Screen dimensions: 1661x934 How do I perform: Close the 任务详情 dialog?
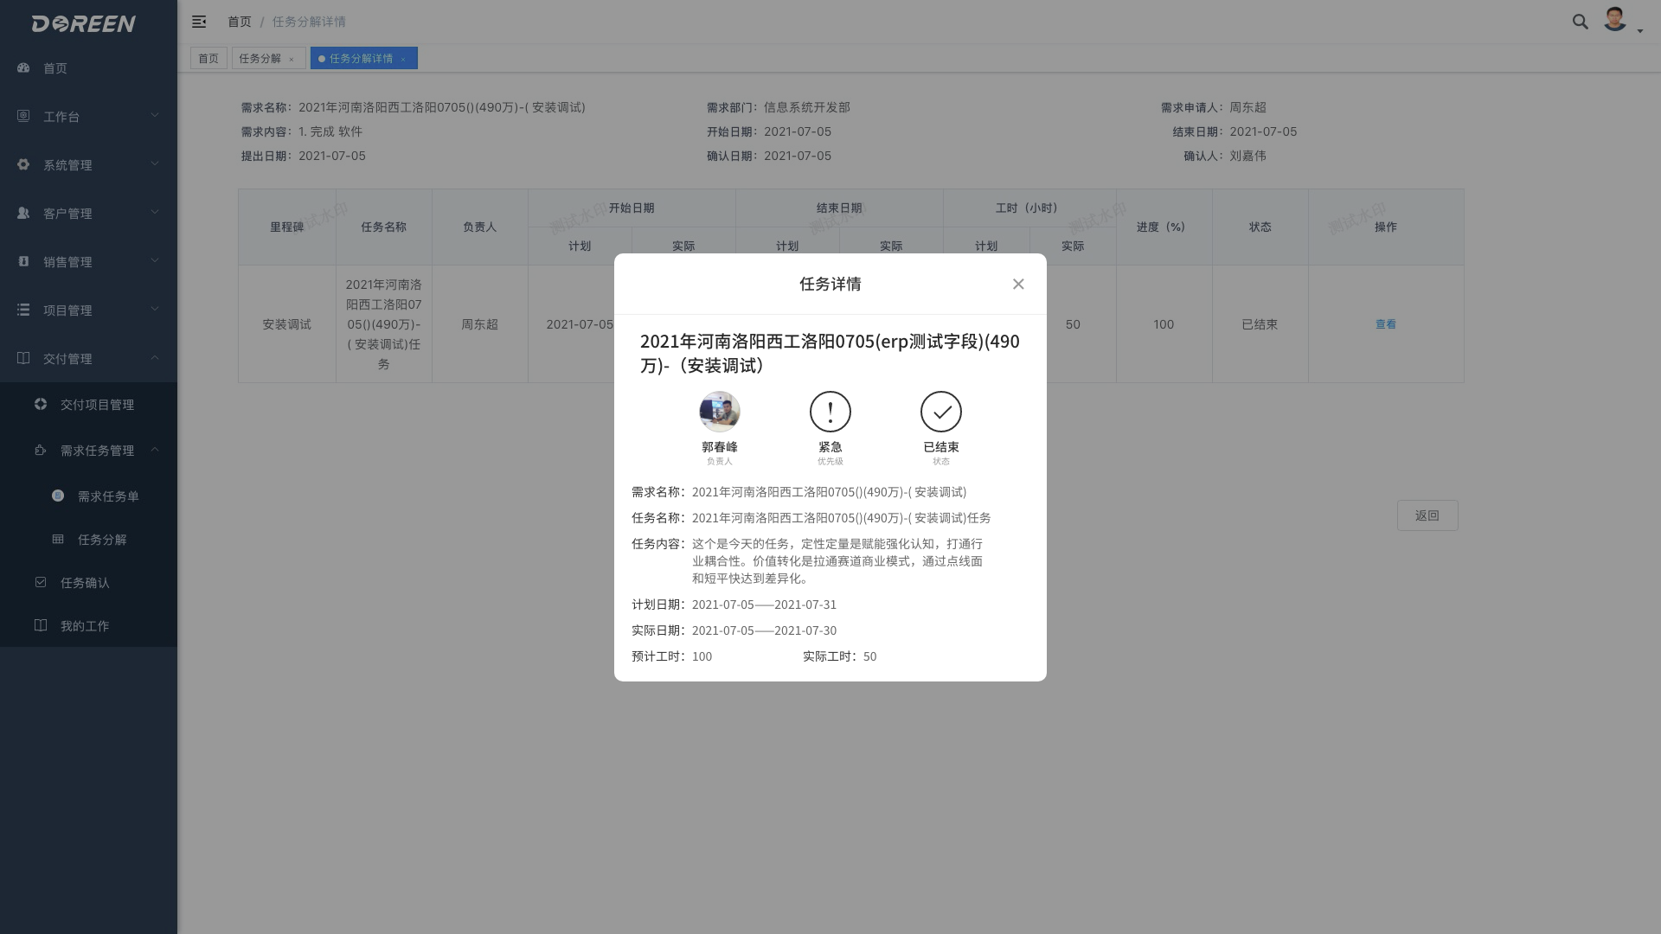tap(1018, 285)
